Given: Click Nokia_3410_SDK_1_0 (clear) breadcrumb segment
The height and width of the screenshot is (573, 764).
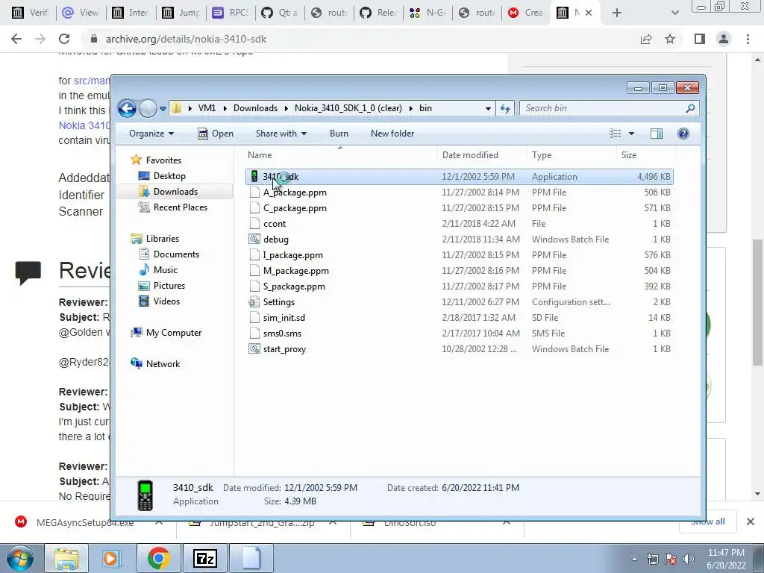Looking at the screenshot, I should pyautogui.click(x=348, y=108).
